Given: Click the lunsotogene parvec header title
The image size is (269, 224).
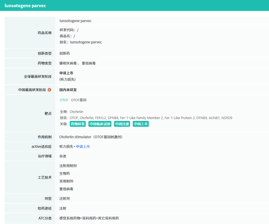Looking at the screenshot, I should 25,6.
